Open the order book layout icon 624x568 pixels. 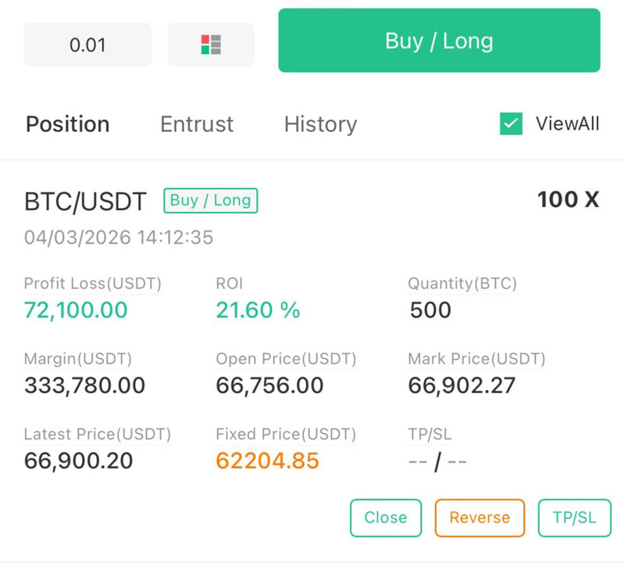pyautogui.click(x=211, y=45)
